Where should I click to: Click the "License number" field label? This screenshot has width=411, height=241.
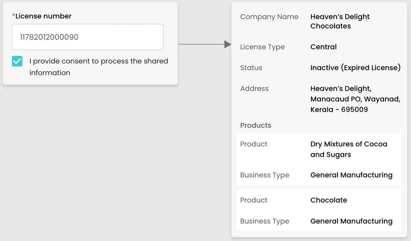(43, 16)
